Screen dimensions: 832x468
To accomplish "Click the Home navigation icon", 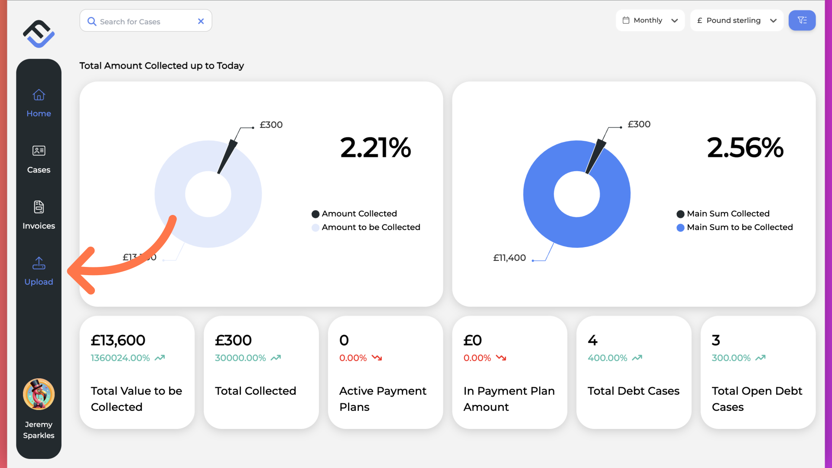I will click(38, 95).
